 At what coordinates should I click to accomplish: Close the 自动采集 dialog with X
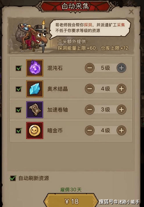point(131,12)
